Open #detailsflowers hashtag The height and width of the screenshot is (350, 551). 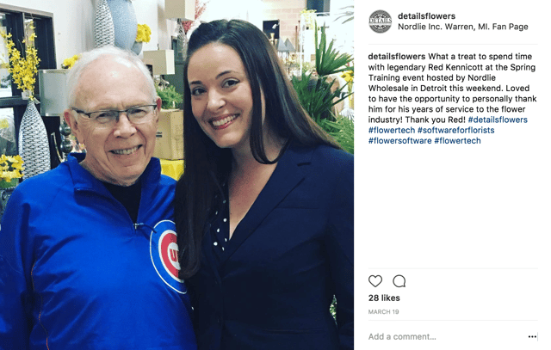(498, 120)
